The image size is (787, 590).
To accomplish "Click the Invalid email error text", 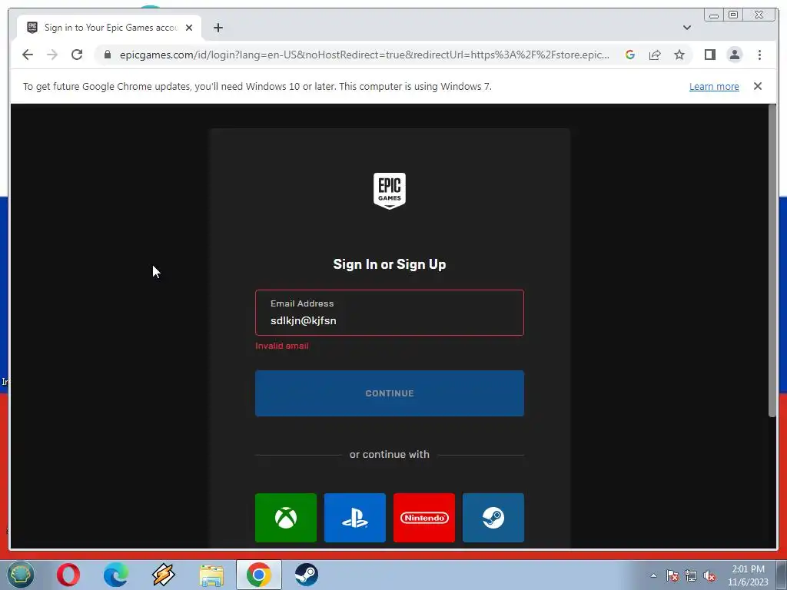I will click(281, 346).
